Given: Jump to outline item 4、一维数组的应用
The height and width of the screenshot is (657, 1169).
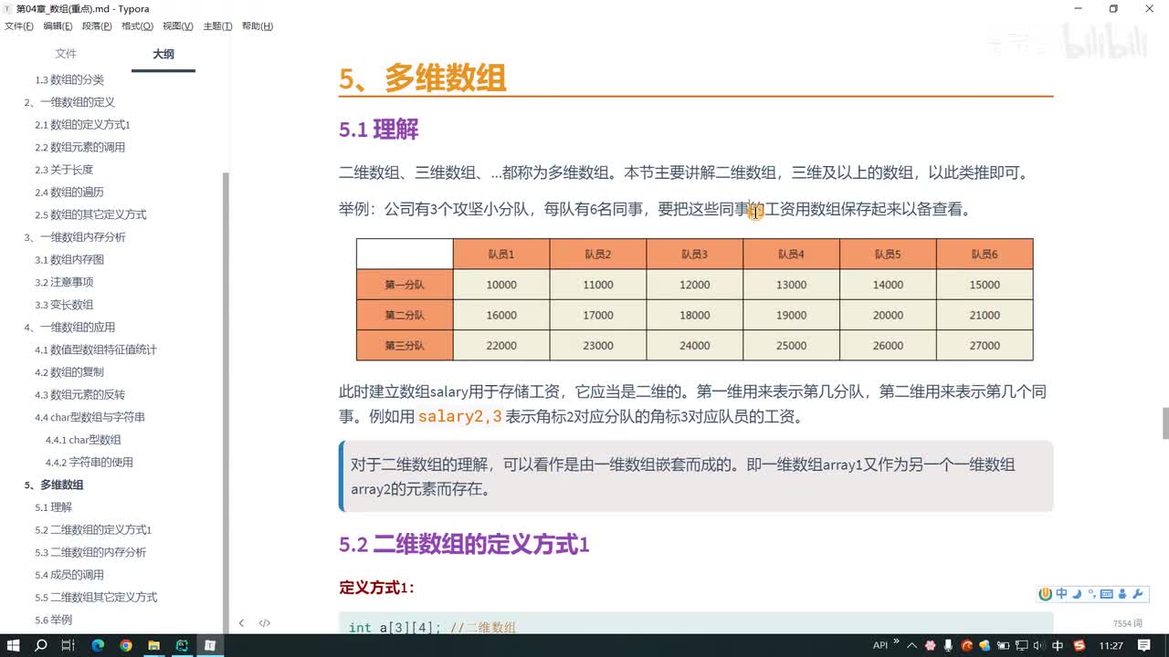Looking at the screenshot, I should tap(69, 327).
